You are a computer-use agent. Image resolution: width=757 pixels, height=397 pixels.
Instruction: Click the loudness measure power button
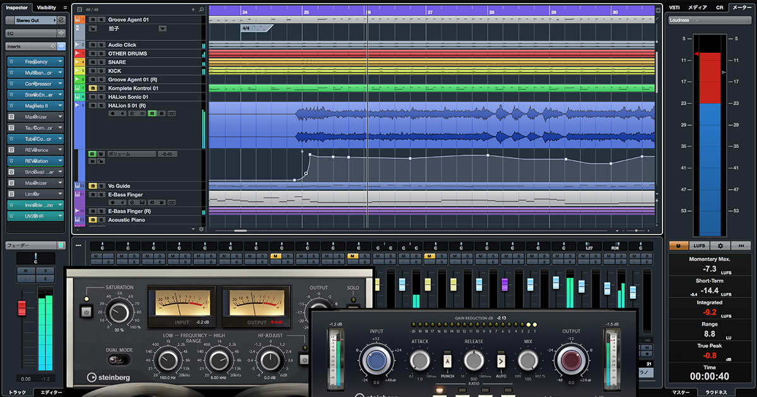678,245
